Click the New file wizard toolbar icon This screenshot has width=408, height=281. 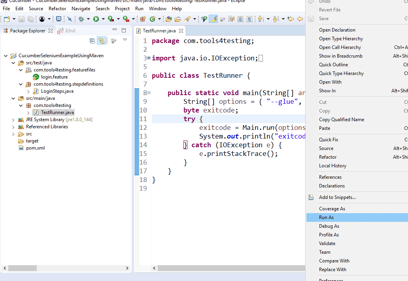[7, 19]
